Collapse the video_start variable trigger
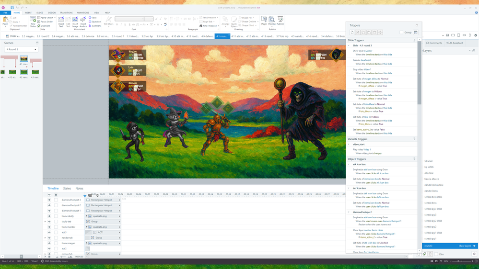 pyautogui.click(x=349, y=144)
